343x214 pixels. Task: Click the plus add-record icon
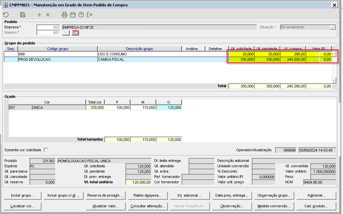[x=39, y=15]
